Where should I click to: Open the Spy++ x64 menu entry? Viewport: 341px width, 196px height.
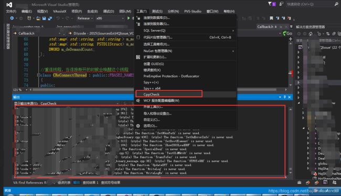pos(152,88)
